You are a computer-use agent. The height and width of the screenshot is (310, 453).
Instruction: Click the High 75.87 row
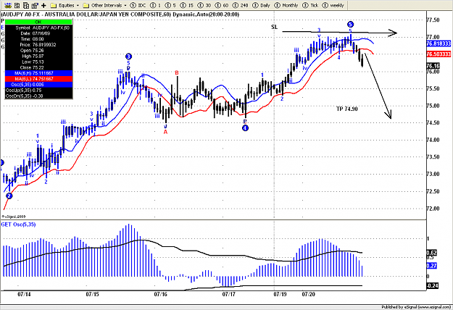[38, 56]
